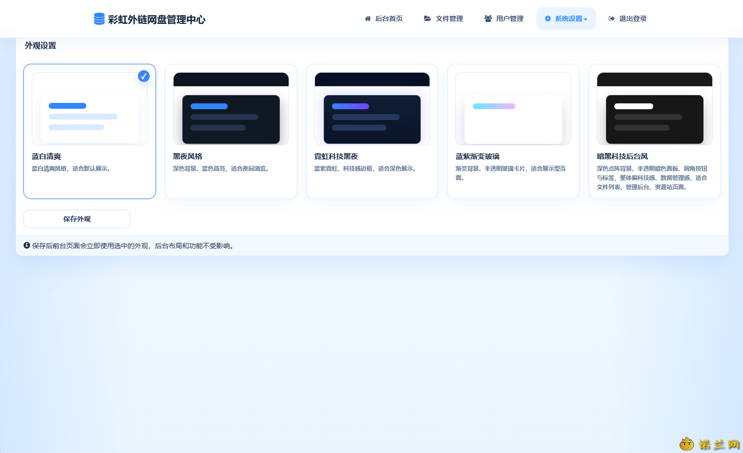
Task: Click the footer note starting with 保存后前台页面
Action: click(134, 246)
